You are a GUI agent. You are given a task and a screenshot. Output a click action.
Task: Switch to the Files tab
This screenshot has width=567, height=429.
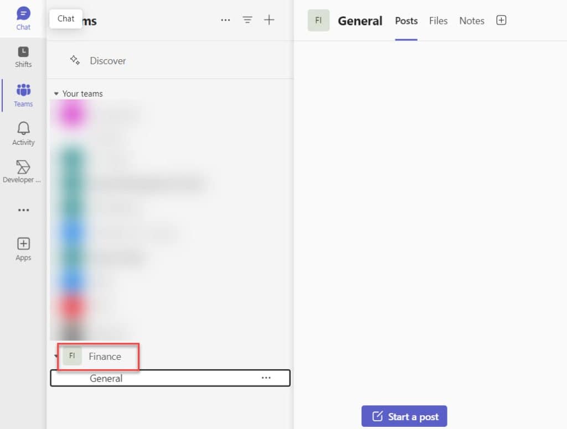click(439, 21)
